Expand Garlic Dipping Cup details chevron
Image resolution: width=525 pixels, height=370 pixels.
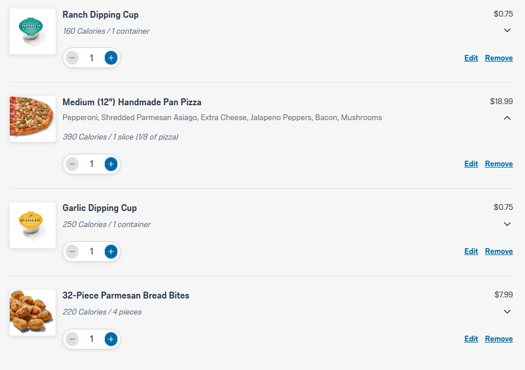(x=507, y=224)
